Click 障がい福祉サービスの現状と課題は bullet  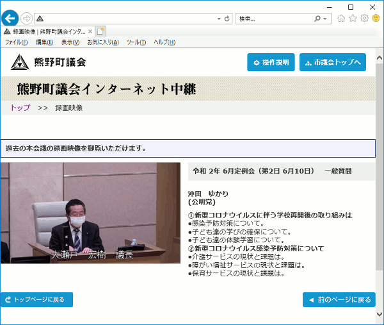(x=246, y=265)
